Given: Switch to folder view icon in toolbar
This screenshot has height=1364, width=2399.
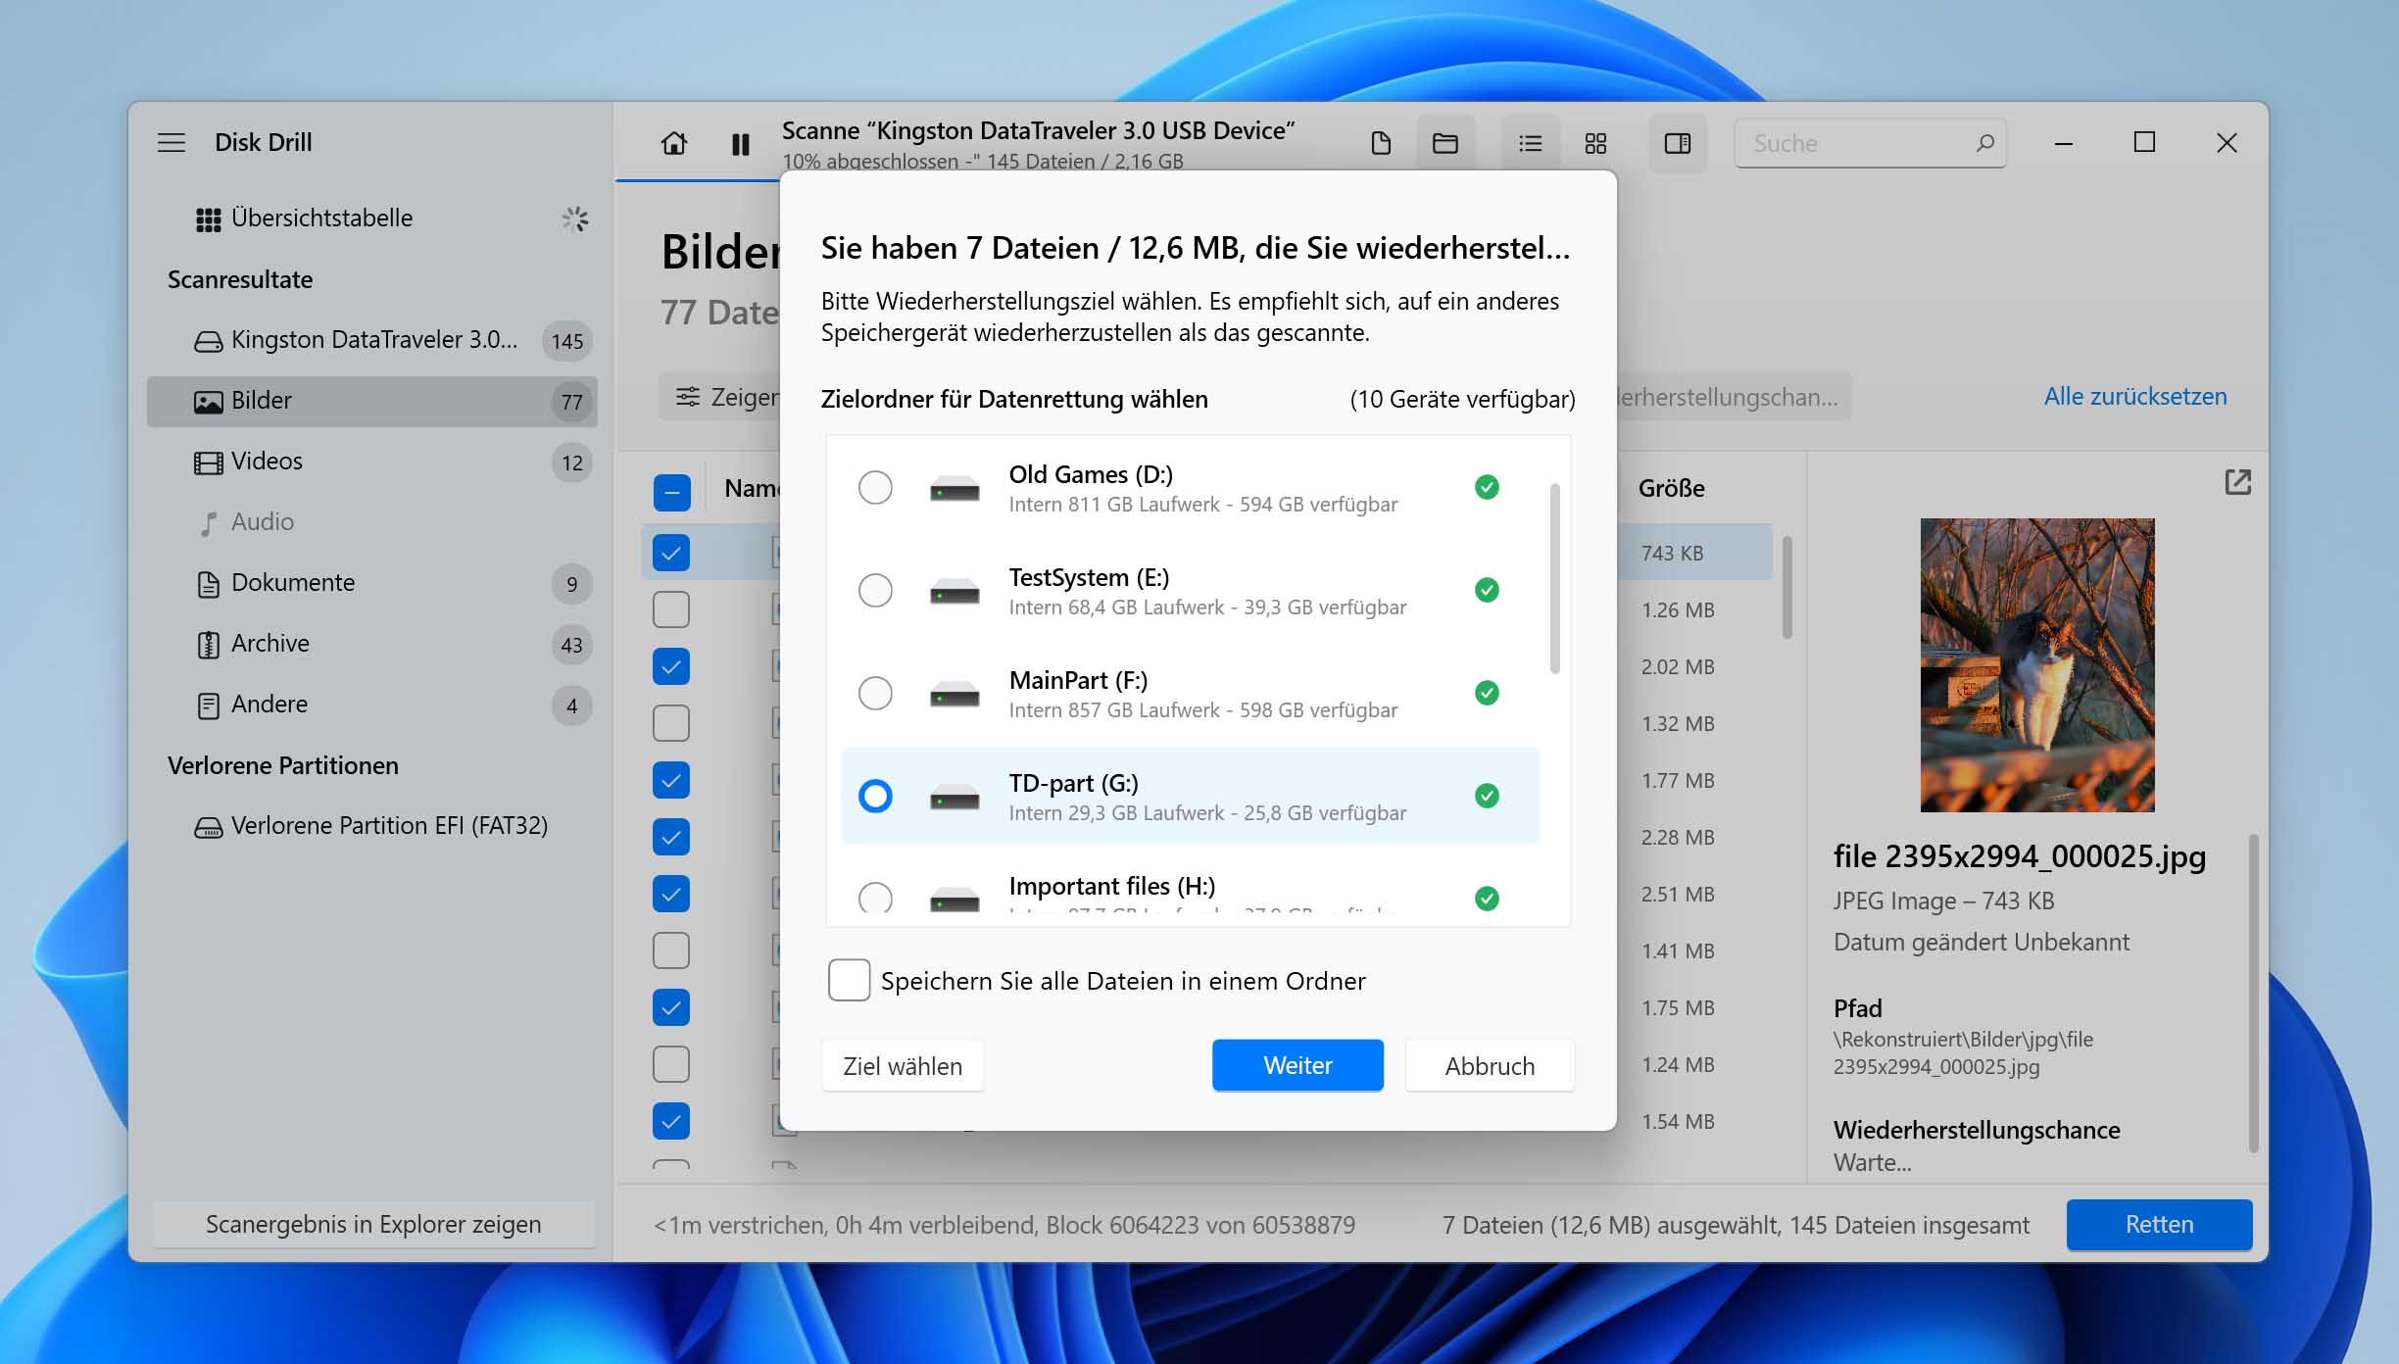Looking at the screenshot, I should point(1445,143).
